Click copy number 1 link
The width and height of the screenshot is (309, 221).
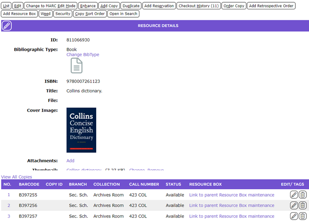pyautogui.click(x=9, y=195)
